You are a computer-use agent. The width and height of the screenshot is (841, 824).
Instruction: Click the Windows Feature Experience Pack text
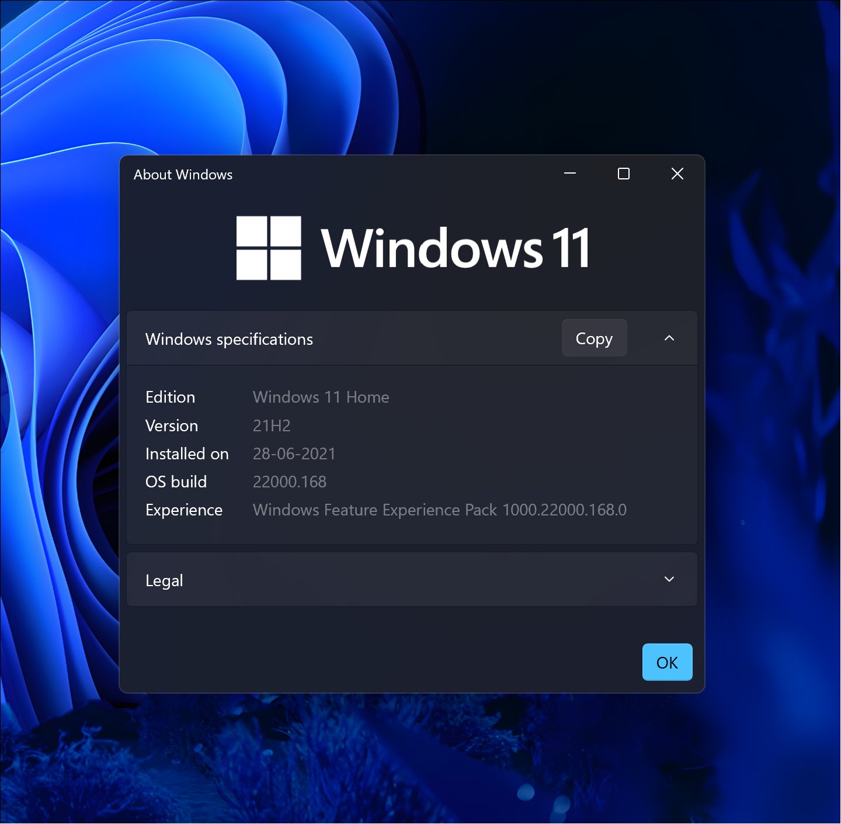click(439, 510)
